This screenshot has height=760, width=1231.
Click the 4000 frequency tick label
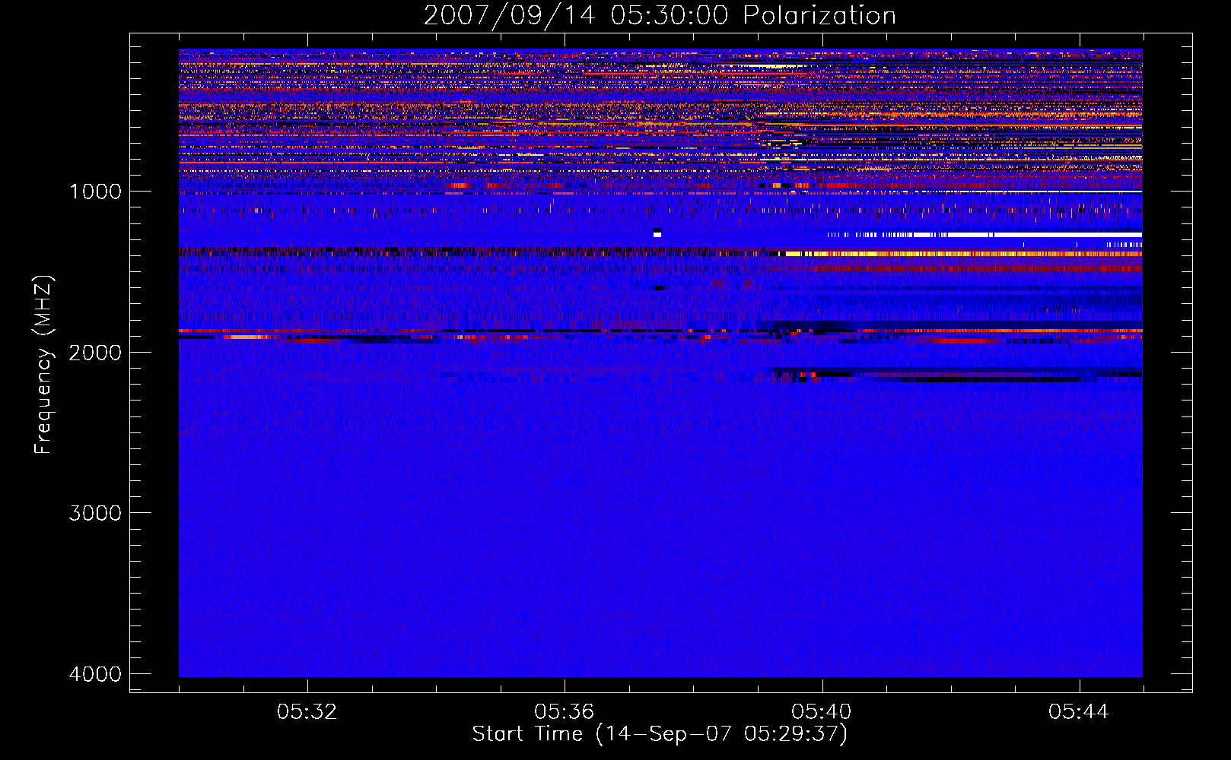[x=96, y=674]
